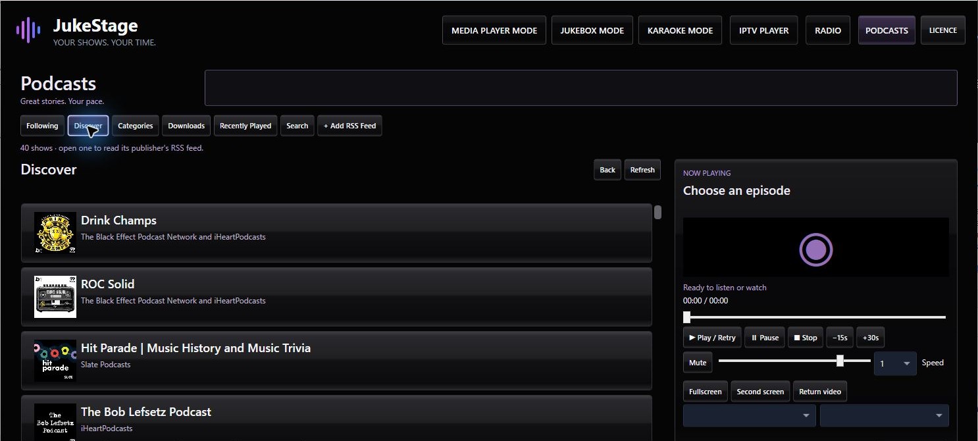This screenshot has height=441, width=978.
Task: Switch to Karaoke Mode
Action: click(680, 30)
